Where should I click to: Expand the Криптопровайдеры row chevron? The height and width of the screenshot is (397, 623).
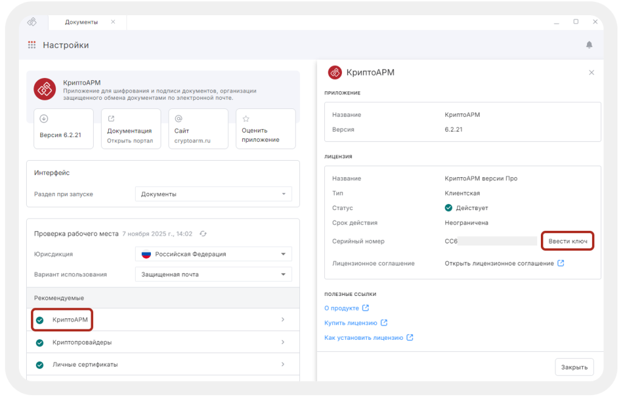pos(283,342)
